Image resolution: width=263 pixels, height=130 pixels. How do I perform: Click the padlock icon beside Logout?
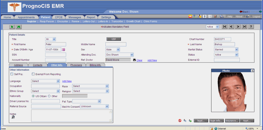(247, 17)
